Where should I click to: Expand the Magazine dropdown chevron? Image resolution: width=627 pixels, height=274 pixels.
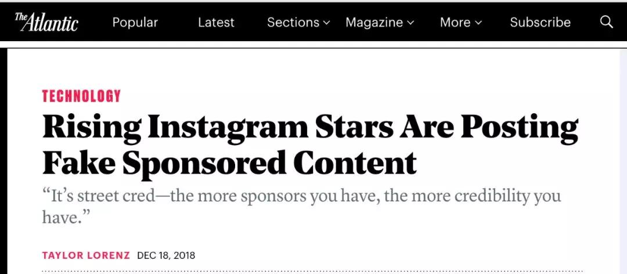[x=410, y=23]
